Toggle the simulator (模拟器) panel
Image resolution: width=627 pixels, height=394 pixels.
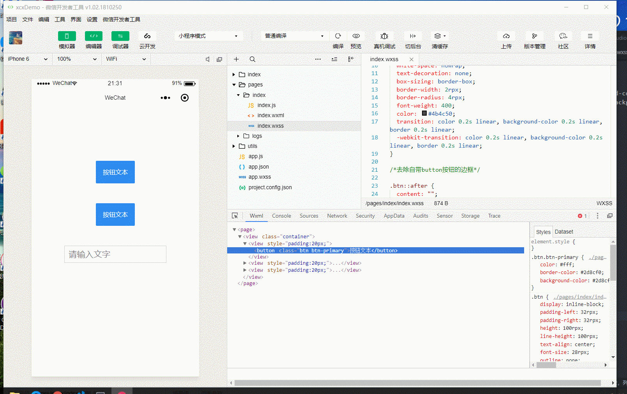coord(67,36)
